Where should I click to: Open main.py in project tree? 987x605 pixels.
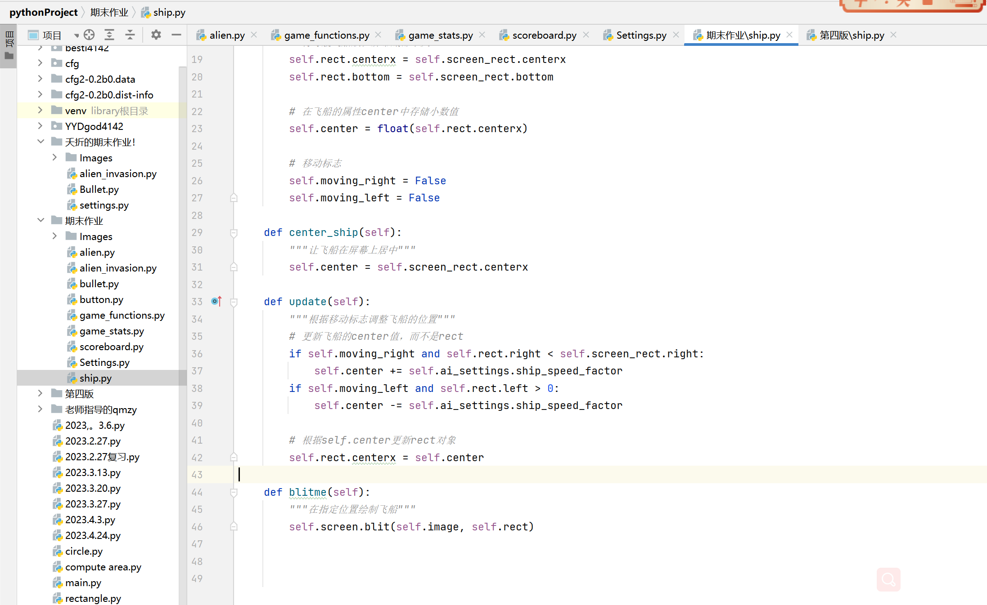point(83,583)
